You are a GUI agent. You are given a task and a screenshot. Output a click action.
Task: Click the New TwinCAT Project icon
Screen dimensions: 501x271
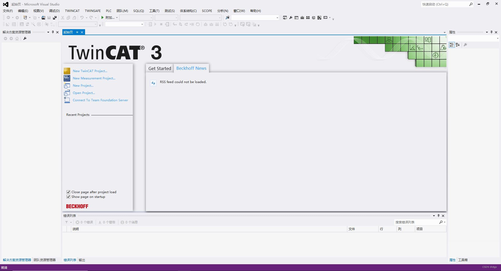[x=67, y=71]
